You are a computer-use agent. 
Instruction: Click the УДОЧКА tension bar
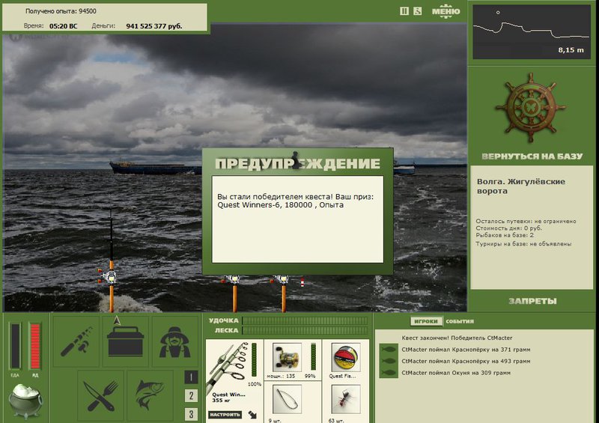pos(305,320)
